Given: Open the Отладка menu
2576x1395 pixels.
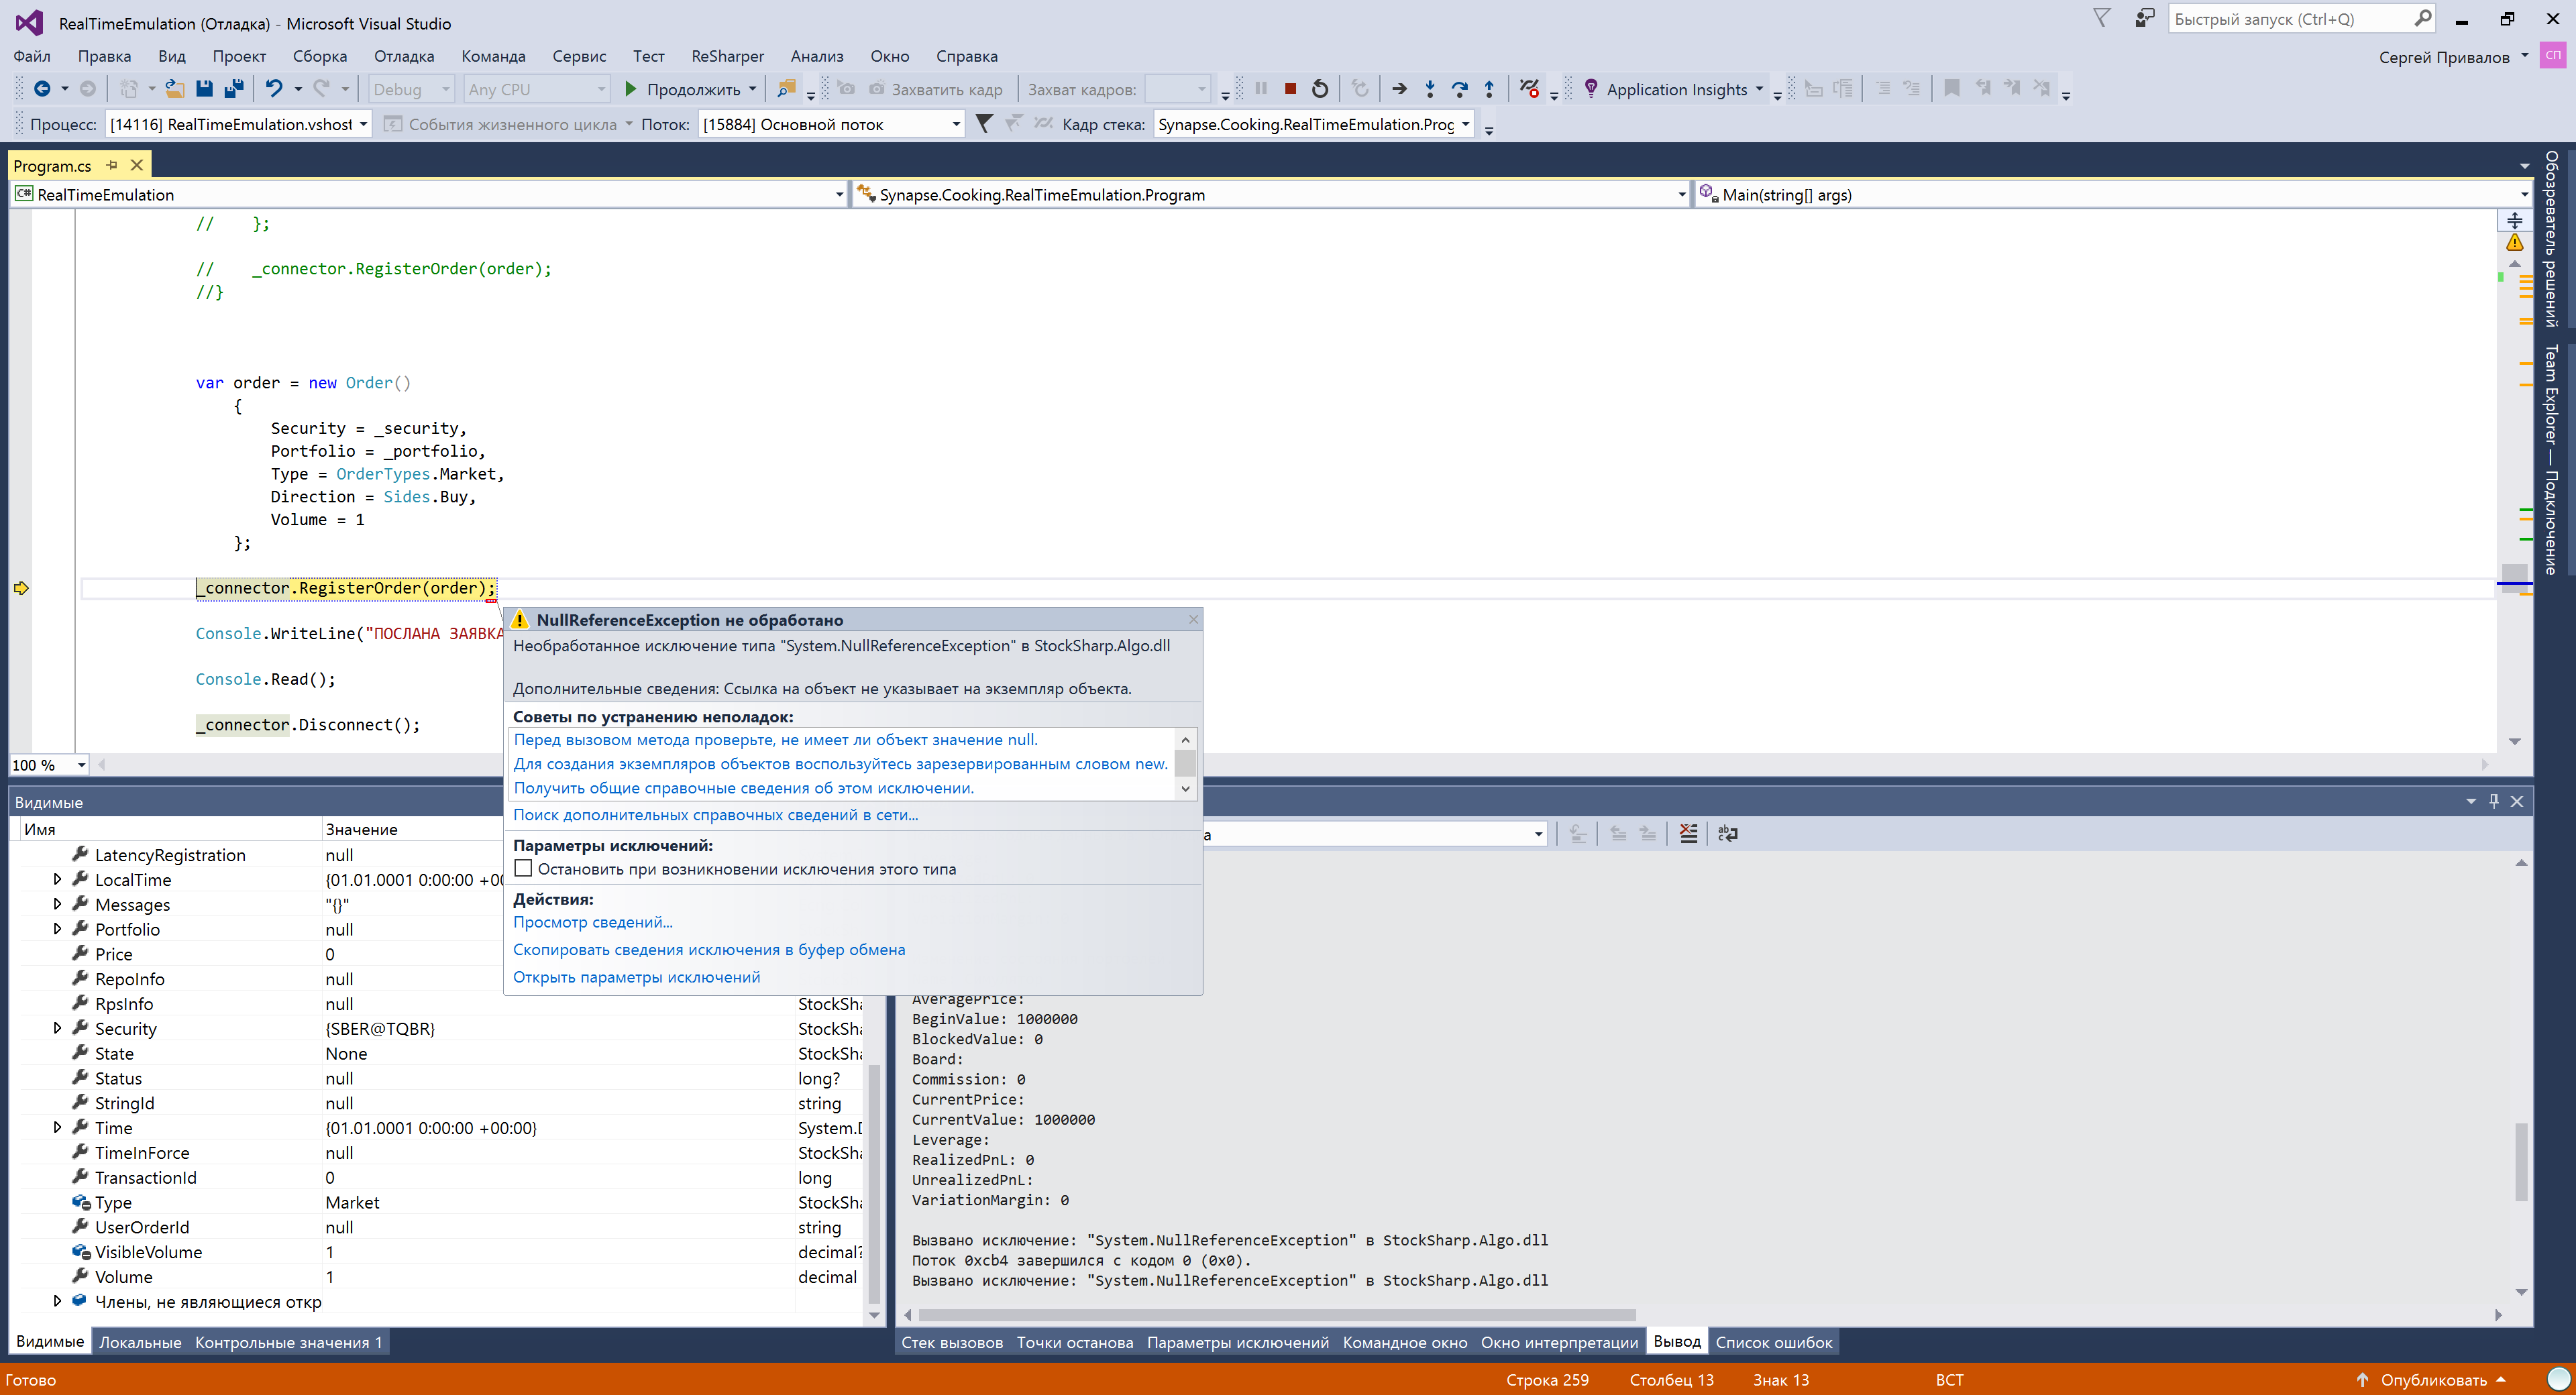Looking at the screenshot, I should (x=404, y=56).
